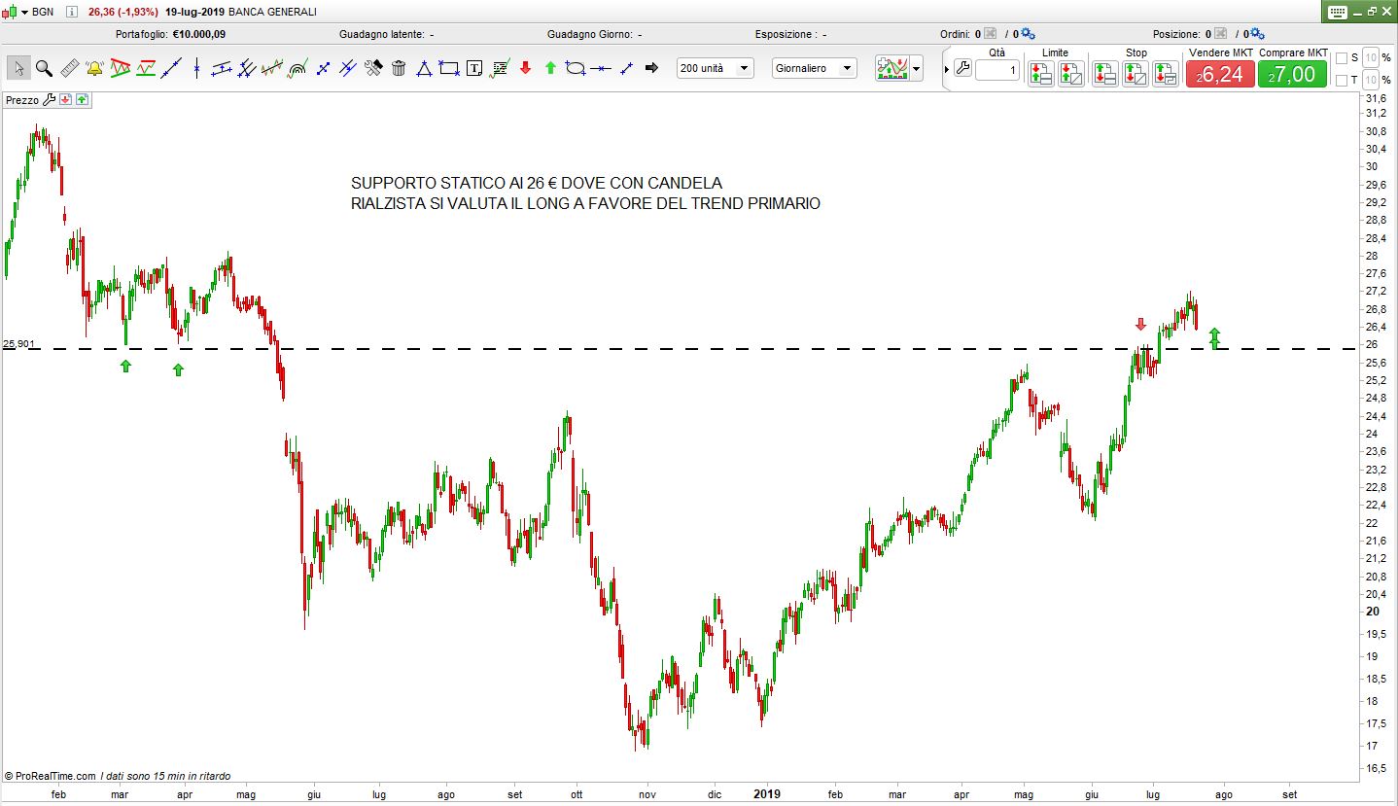The width and height of the screenshot is (1398, 806).
Task: Click the Qtà quantity input field
Action: tap(997, 70)
